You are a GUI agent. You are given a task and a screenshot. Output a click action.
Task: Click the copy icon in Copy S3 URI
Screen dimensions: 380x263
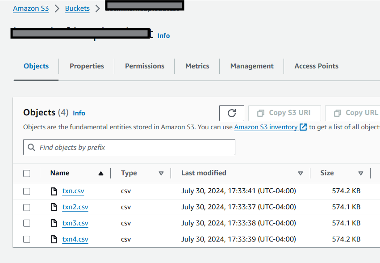pos(260,113)
